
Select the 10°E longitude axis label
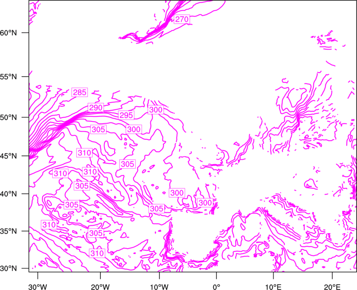273,287
